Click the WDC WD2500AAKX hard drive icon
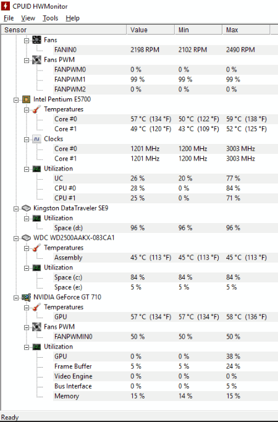Image resolution: width=278 pixels, height=422 pixels. coord(26,238)
